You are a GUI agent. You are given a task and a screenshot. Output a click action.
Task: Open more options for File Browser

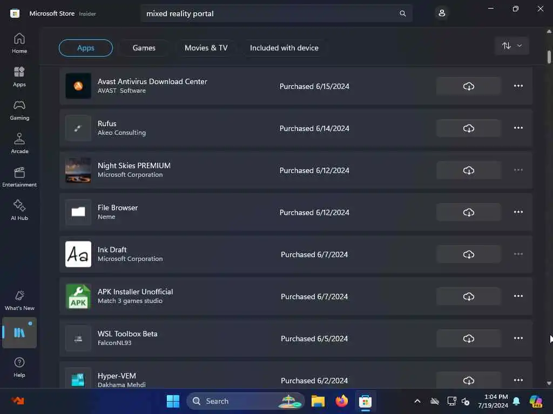point(518,212)
